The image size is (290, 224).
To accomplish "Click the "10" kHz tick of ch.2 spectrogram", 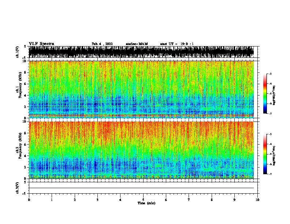I will tap(25, 122).
